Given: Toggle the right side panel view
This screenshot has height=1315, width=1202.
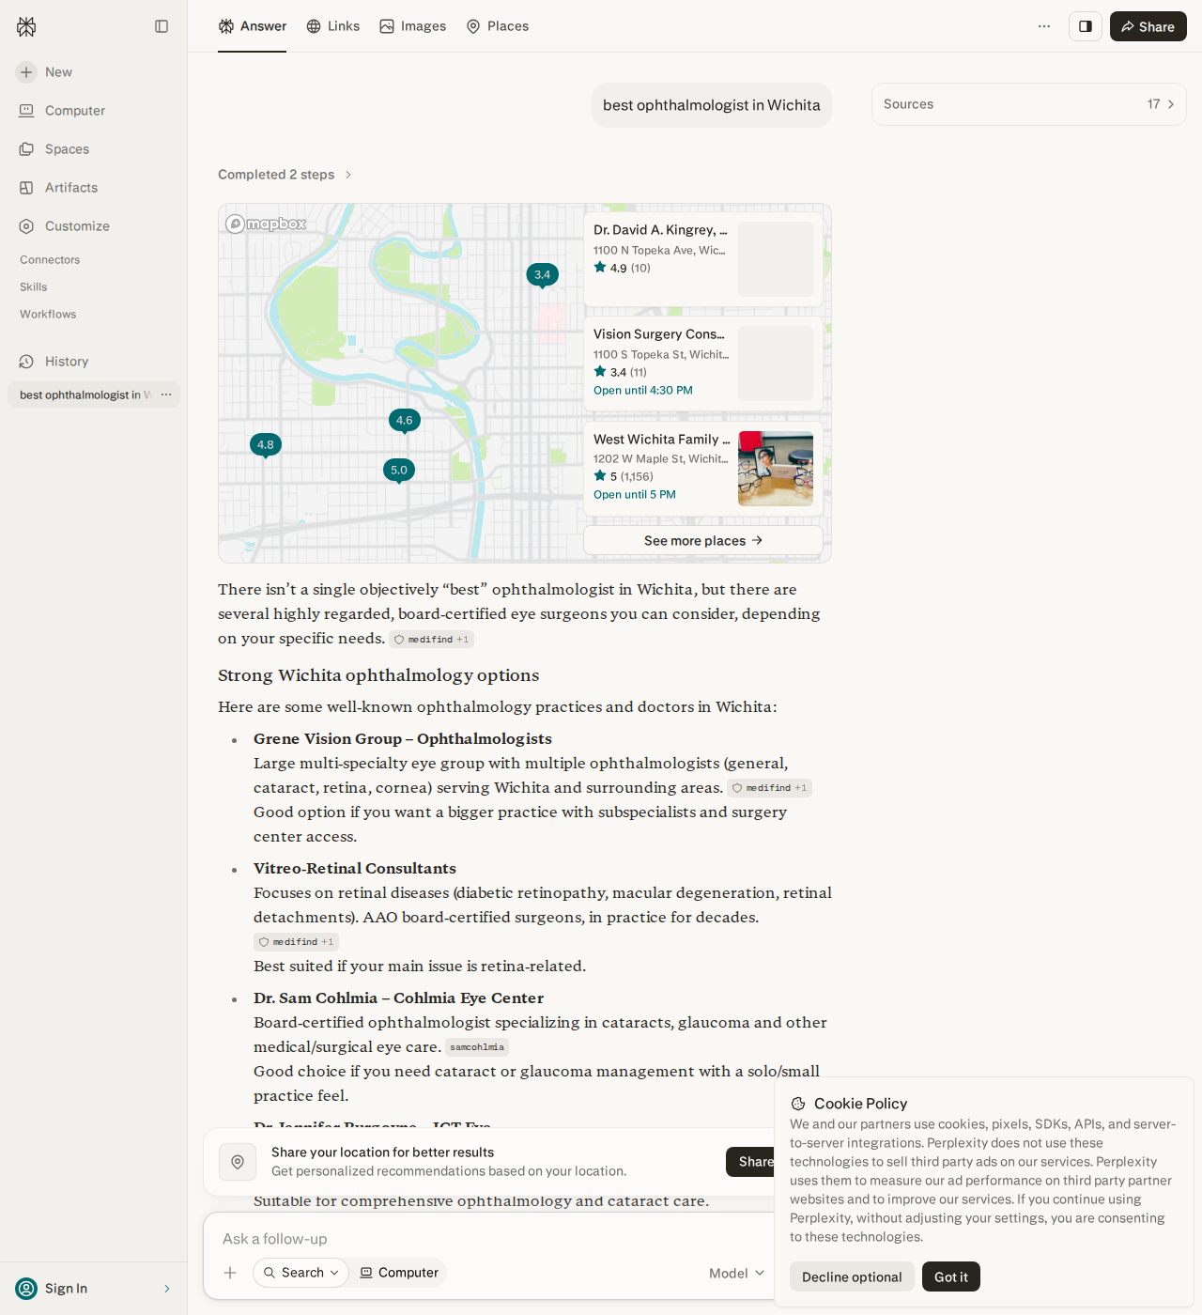Looking at the screenshot, I should [x=1086, y=26].
